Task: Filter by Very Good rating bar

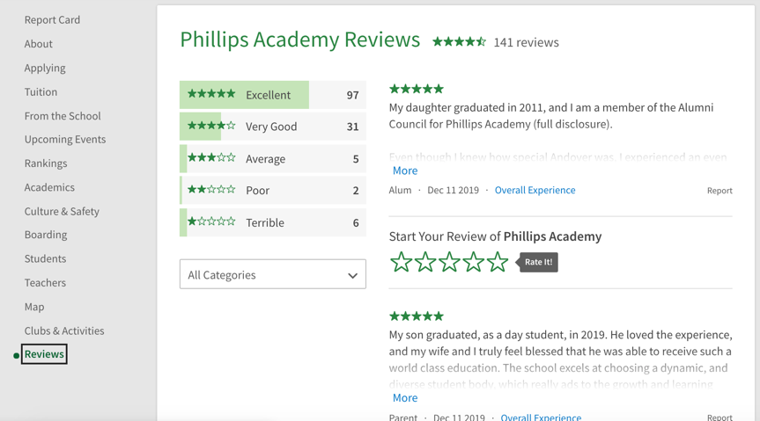Action: click(273, 127)
